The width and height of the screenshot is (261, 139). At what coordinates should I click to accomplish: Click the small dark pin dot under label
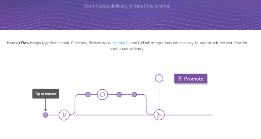tap(45, 110)
